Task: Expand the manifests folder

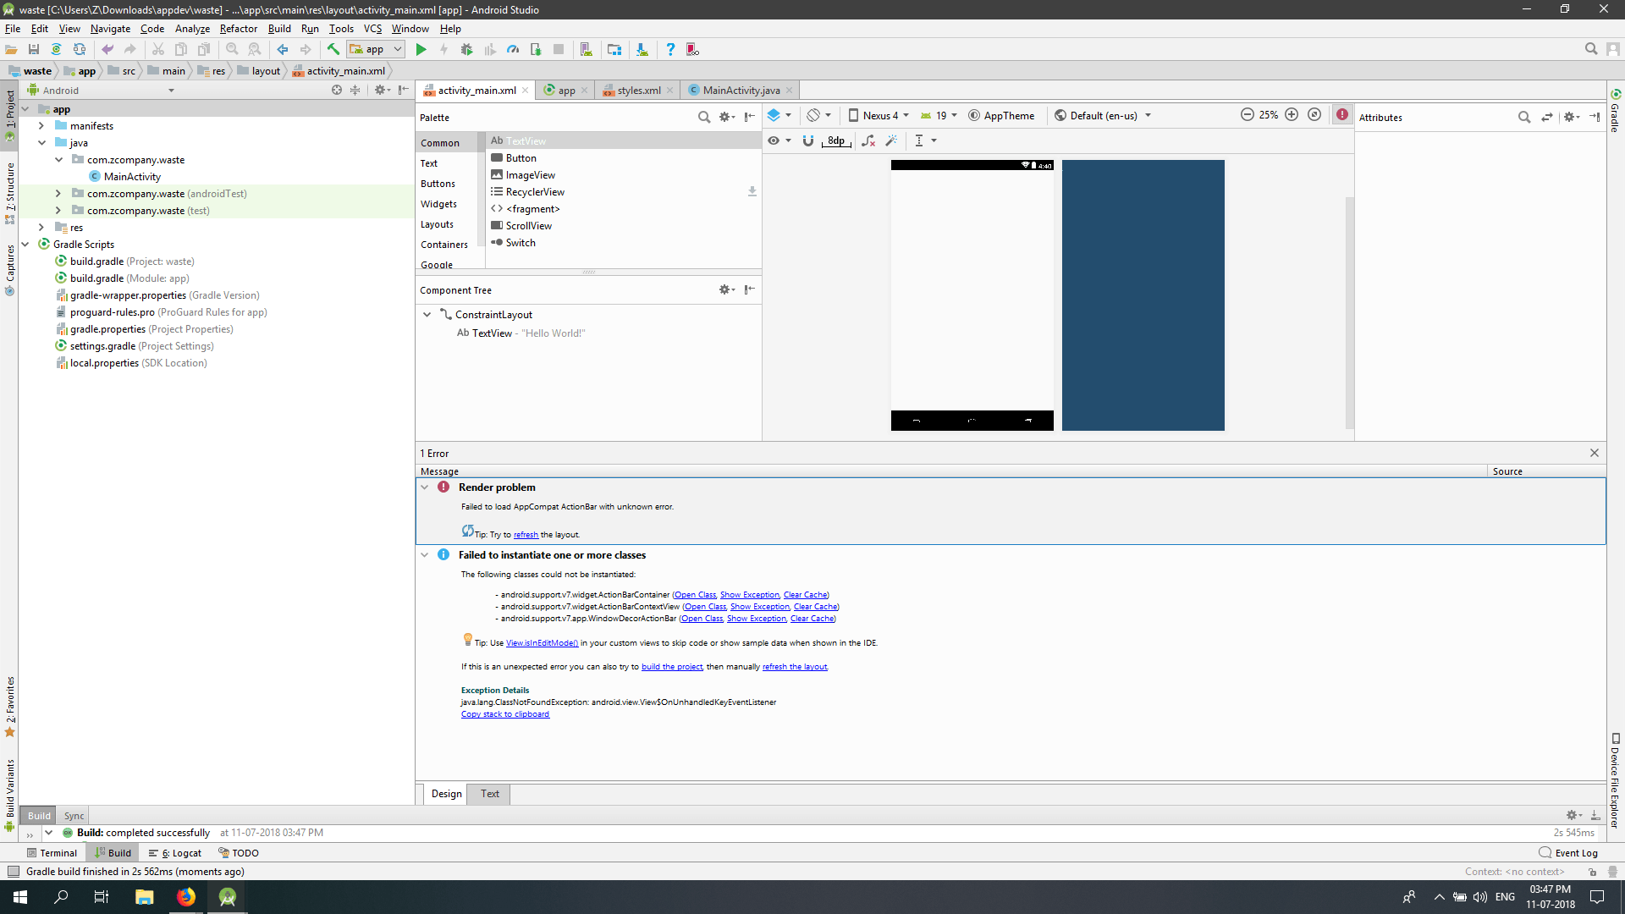Action: [x=41, y=126]
